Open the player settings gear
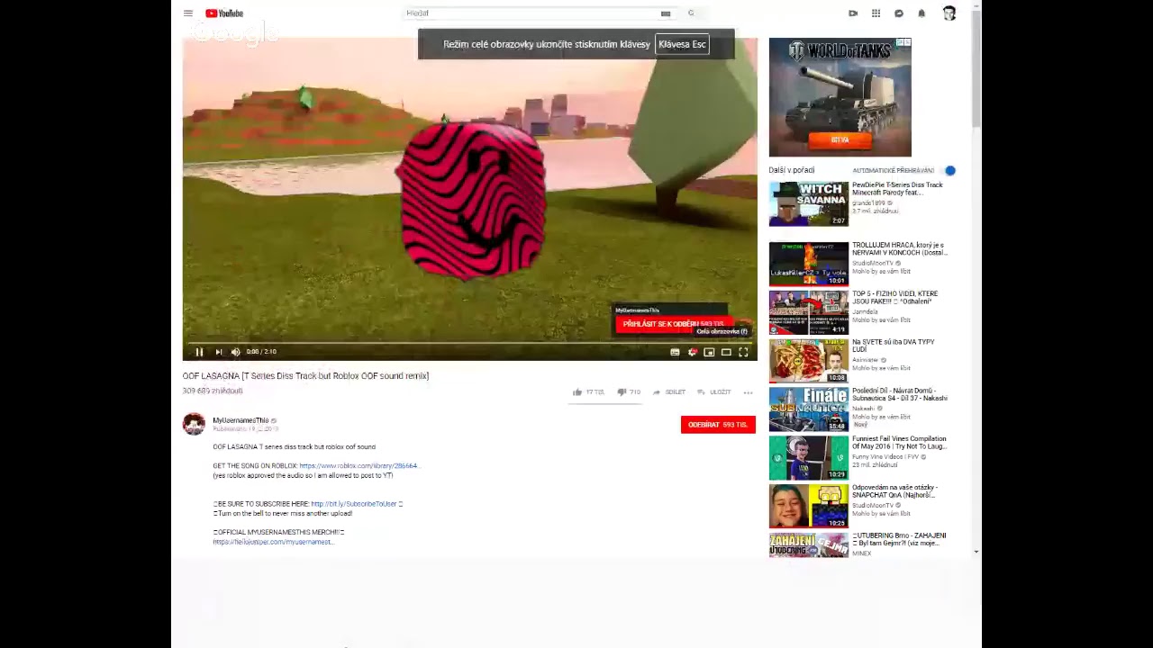 pyautogui.click(x=692, y=352)
